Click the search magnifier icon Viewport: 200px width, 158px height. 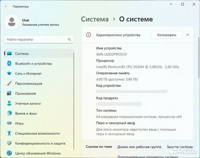coord(69,39)
